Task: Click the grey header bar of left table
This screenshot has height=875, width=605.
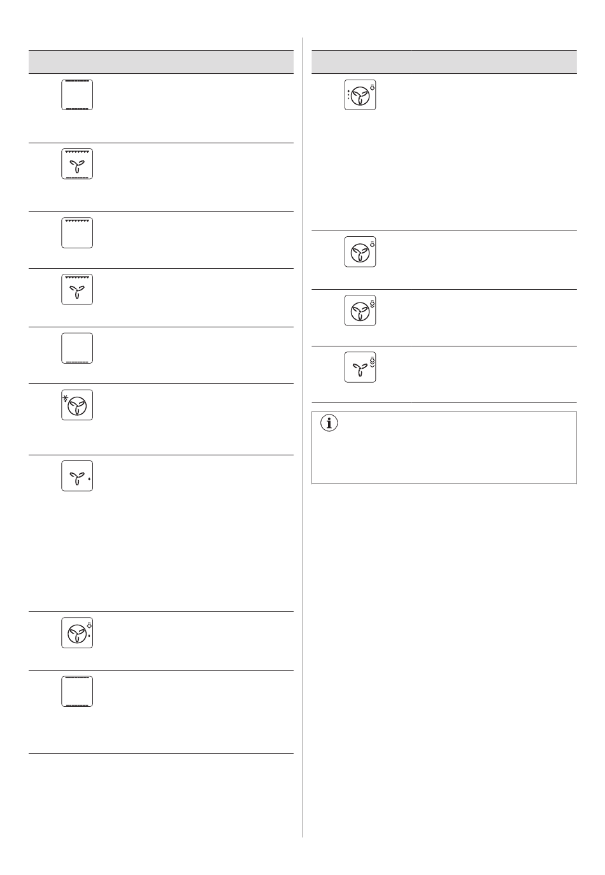Action: [x=161, y=62]
